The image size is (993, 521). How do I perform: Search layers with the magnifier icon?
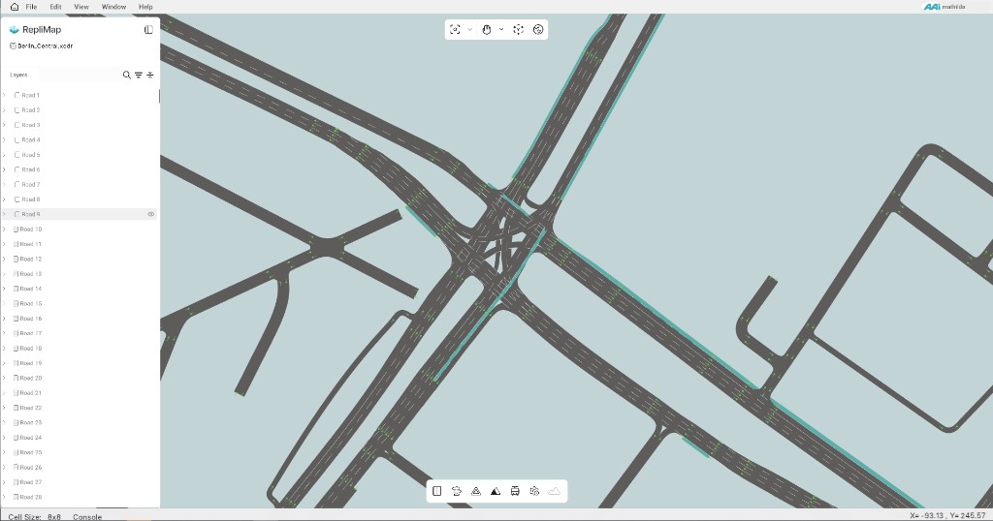pos(127,75)
